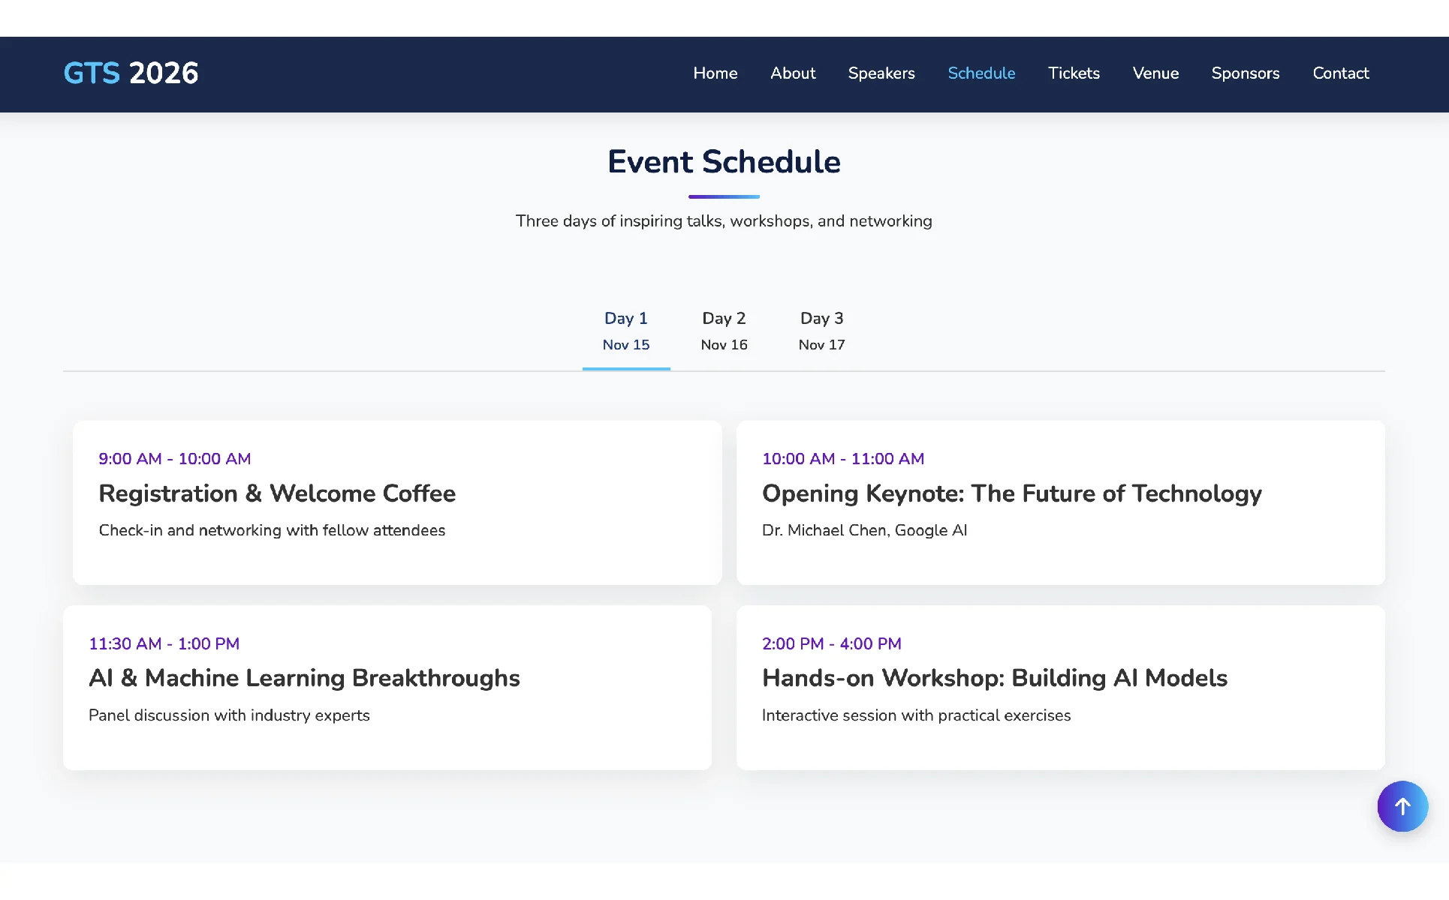The width and height of the screenshot is (1449, 900).
Task: Open the Home nav link
Action: 715,73
